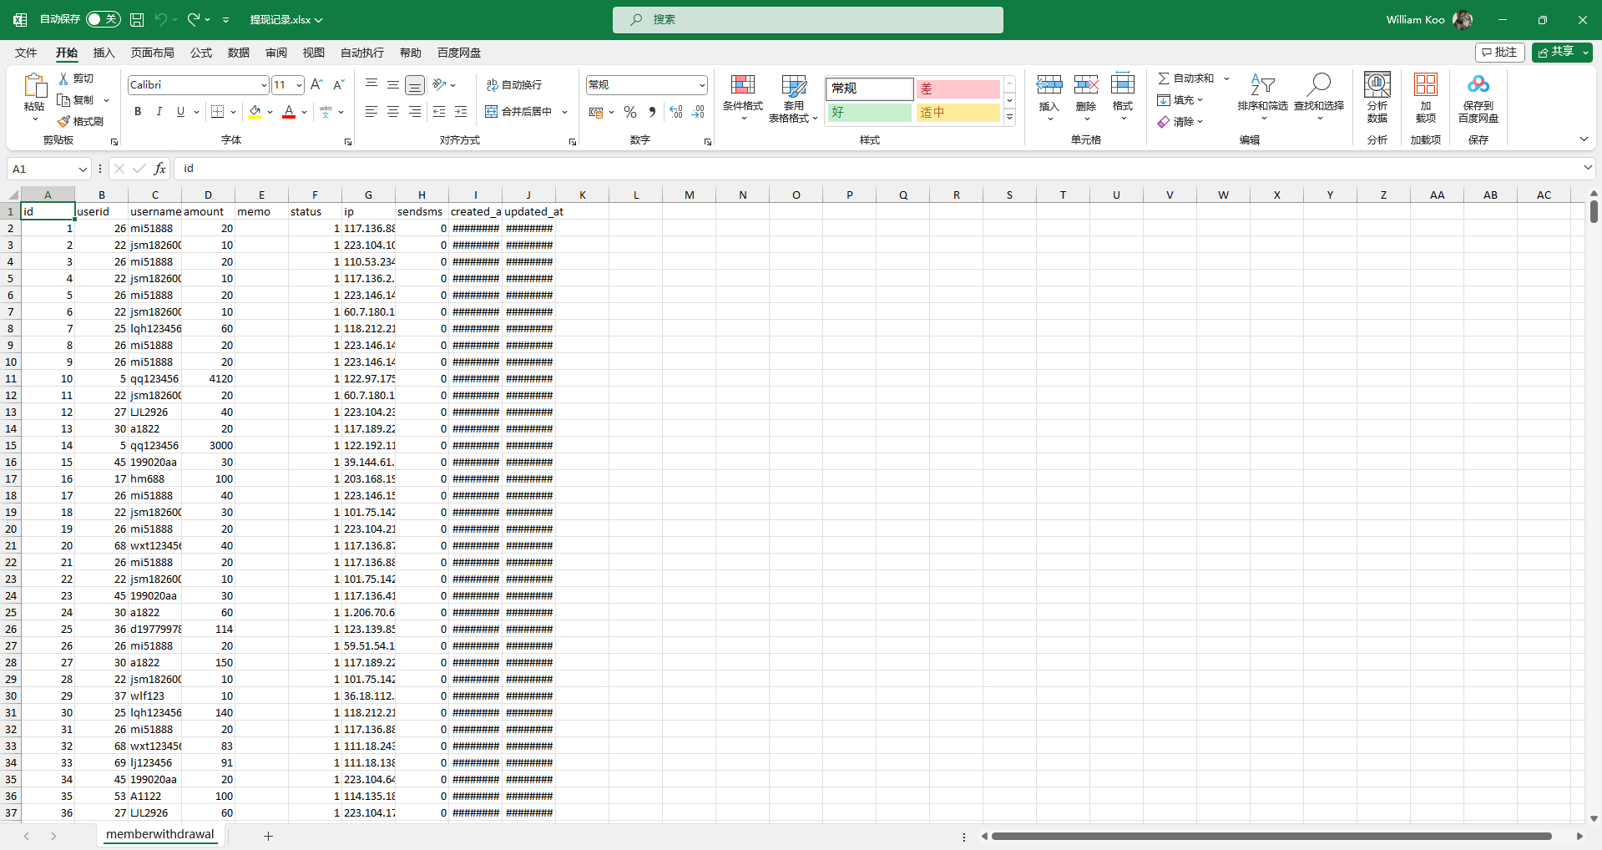Expand the Name Box dropdown arrow
The height and width of the screenshot is (850, 1602).
tap(82, 169)
